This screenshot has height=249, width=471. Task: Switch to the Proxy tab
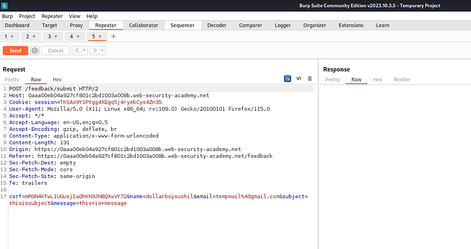[76, 26]
